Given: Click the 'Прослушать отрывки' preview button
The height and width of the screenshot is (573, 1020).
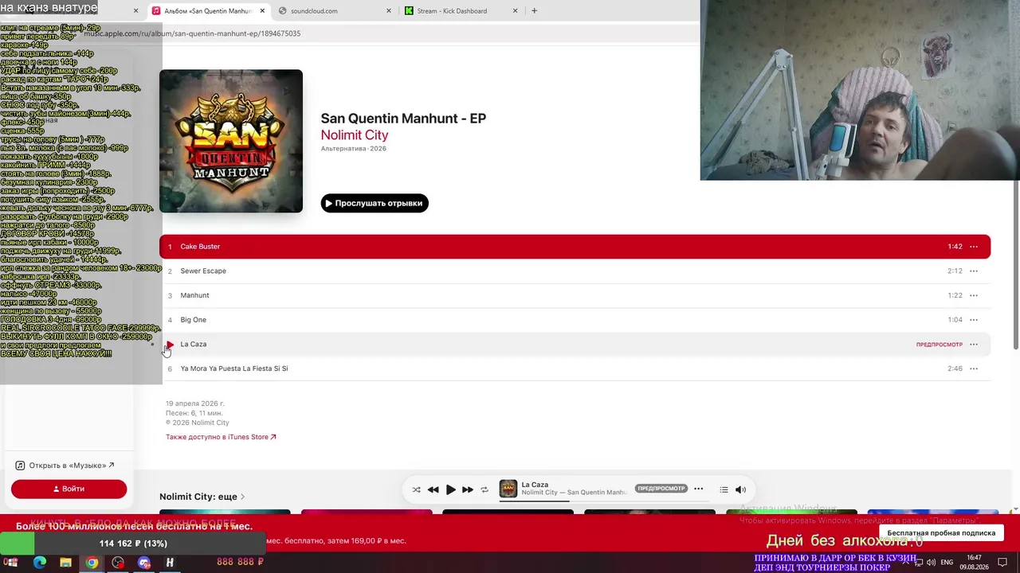Looking at the screenshot, I should tap(375, 203).
